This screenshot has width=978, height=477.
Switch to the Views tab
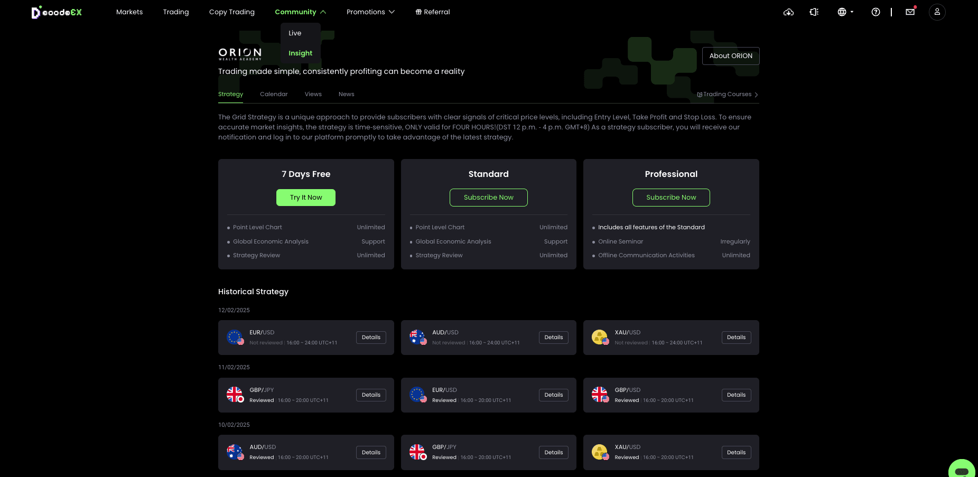click(x=313, y=95)
